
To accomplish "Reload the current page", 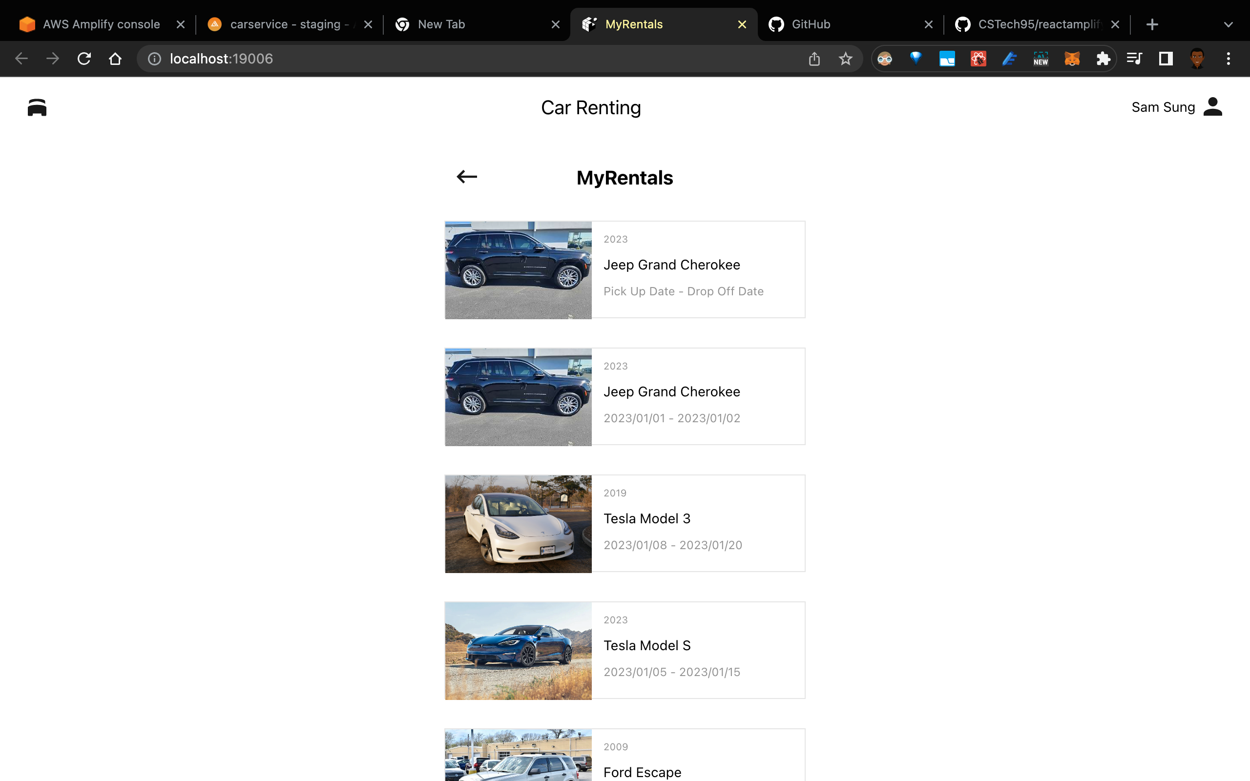I will 84,59.
